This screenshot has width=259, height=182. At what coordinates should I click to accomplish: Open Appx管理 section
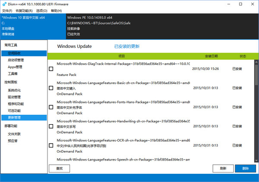pyautogui.click(x=15, y=67)
